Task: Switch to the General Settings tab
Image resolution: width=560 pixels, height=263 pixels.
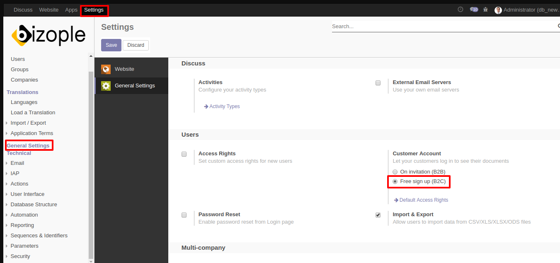Action: point(131,86)
